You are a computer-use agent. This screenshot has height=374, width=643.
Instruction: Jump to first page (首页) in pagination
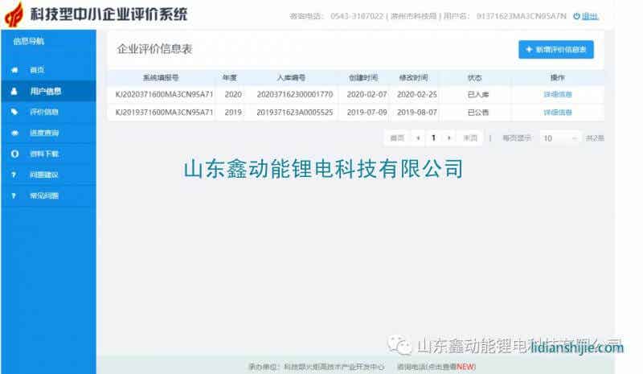click(x=397, y=138)
